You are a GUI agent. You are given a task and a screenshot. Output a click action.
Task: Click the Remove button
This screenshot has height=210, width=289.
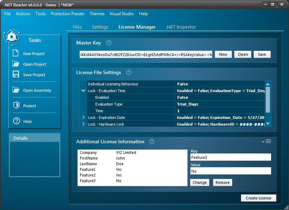pyautogui.click(x=222, y=182)
